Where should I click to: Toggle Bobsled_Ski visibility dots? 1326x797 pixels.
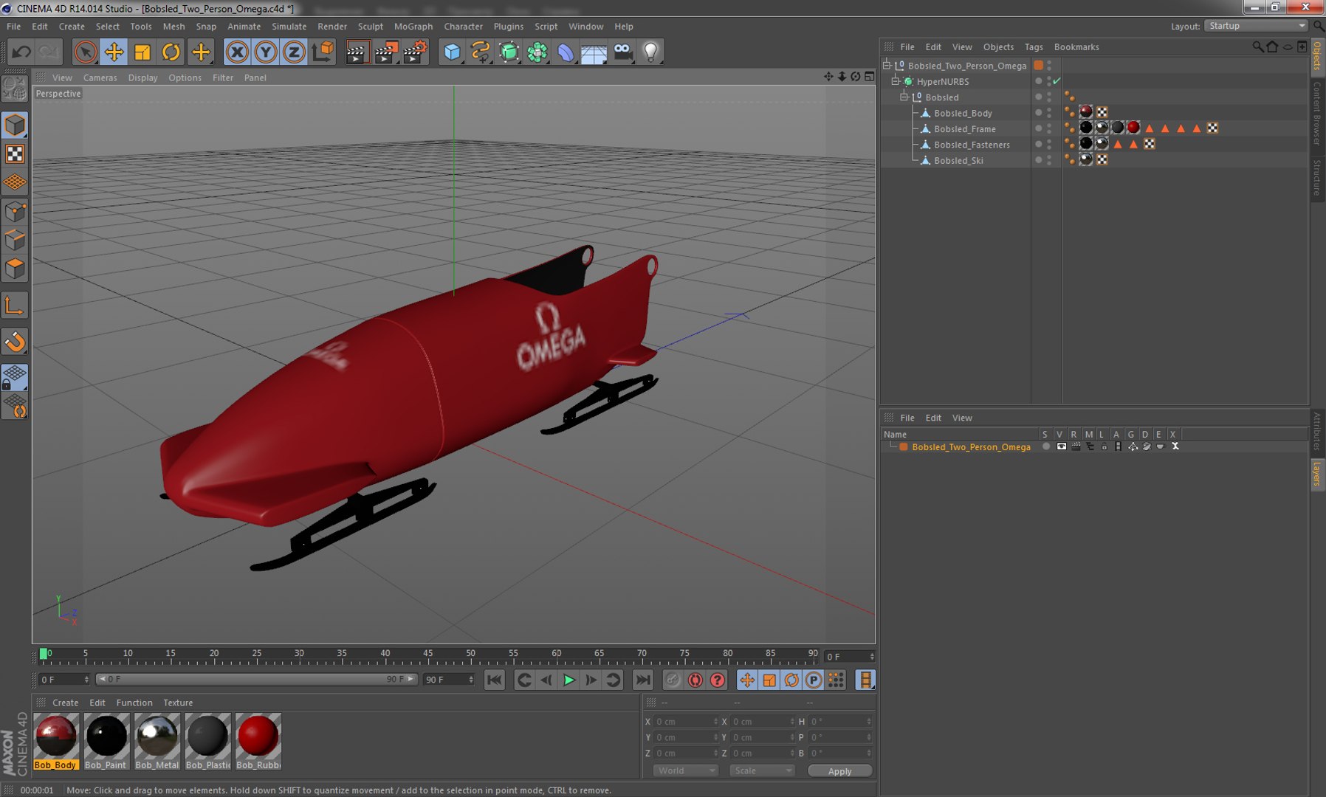pos(1049,160)
